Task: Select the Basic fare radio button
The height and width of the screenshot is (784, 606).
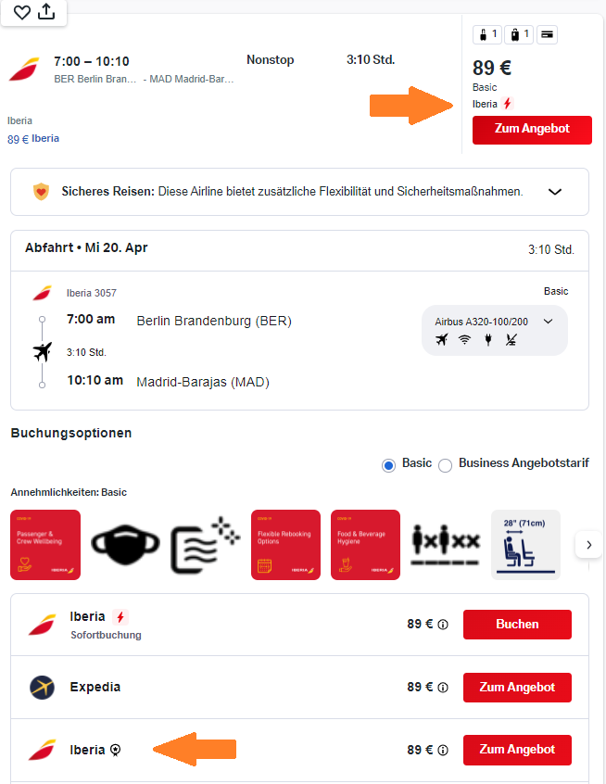Action: (388, 465)
